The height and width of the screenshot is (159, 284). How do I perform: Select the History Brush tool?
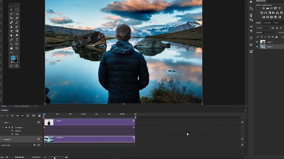tap(17, 27)
